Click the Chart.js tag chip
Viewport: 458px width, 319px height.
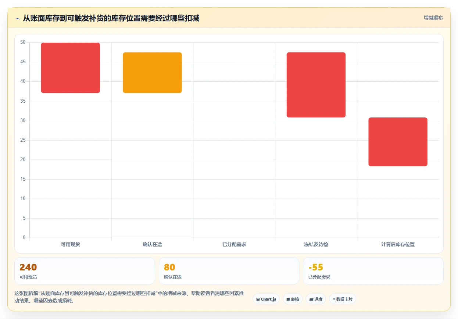point(266,299)
